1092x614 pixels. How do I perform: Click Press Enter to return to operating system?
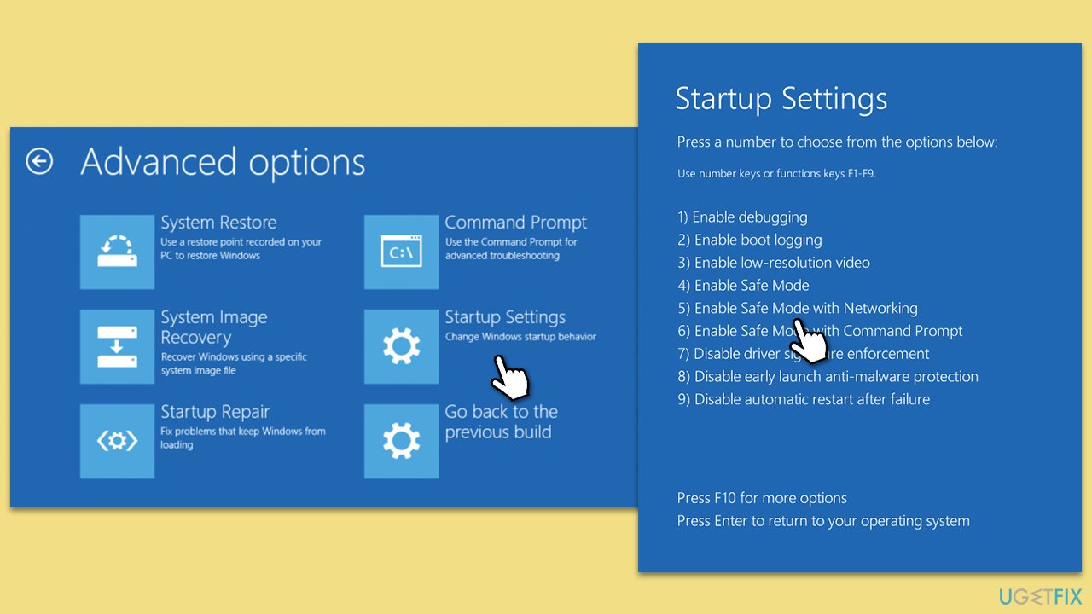[823, 520]
